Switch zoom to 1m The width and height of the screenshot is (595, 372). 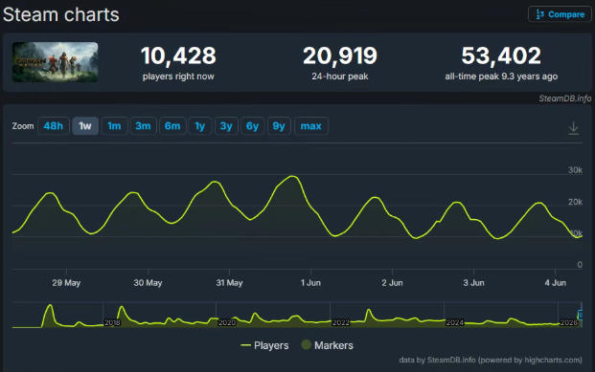coord(114,126)
